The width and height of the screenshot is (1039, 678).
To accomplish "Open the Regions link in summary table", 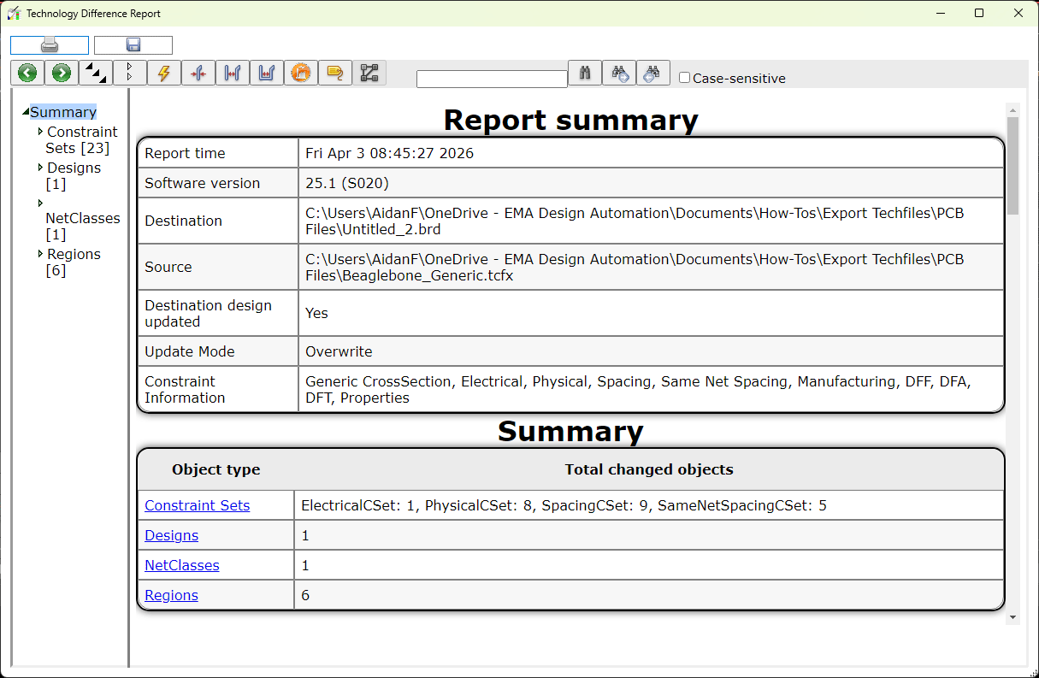I will [171, 595].
